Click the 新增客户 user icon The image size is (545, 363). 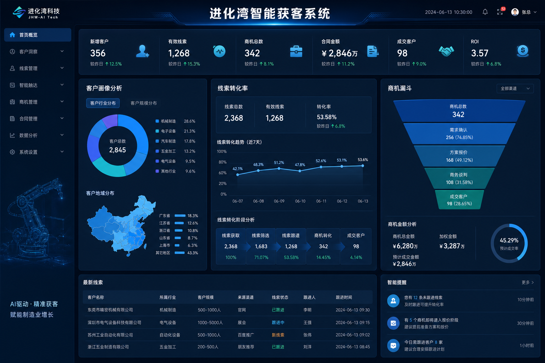(143, 51)
